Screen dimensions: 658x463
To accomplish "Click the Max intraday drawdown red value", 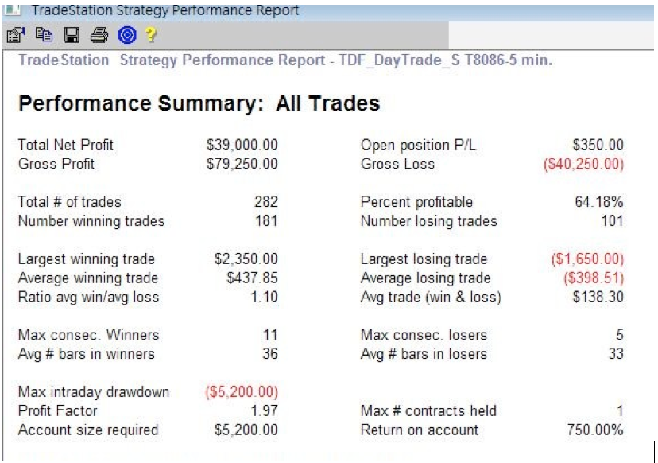I will coord(241,392).
